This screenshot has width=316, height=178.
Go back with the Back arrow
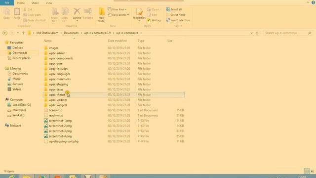pyautogui.click(x=5, y=33)
